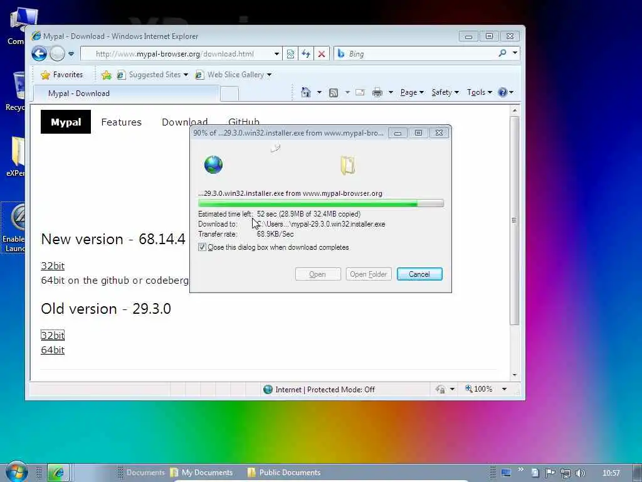Click the Mypal logo on webpage
642x482 pixels.
tap(66, 122)
